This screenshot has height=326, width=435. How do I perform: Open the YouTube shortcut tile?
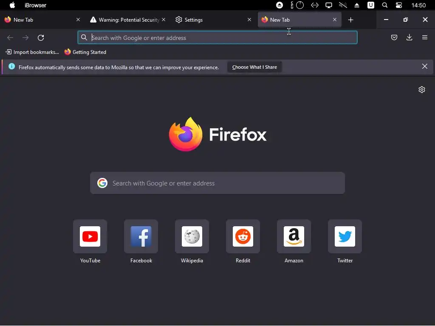[90, 236]
